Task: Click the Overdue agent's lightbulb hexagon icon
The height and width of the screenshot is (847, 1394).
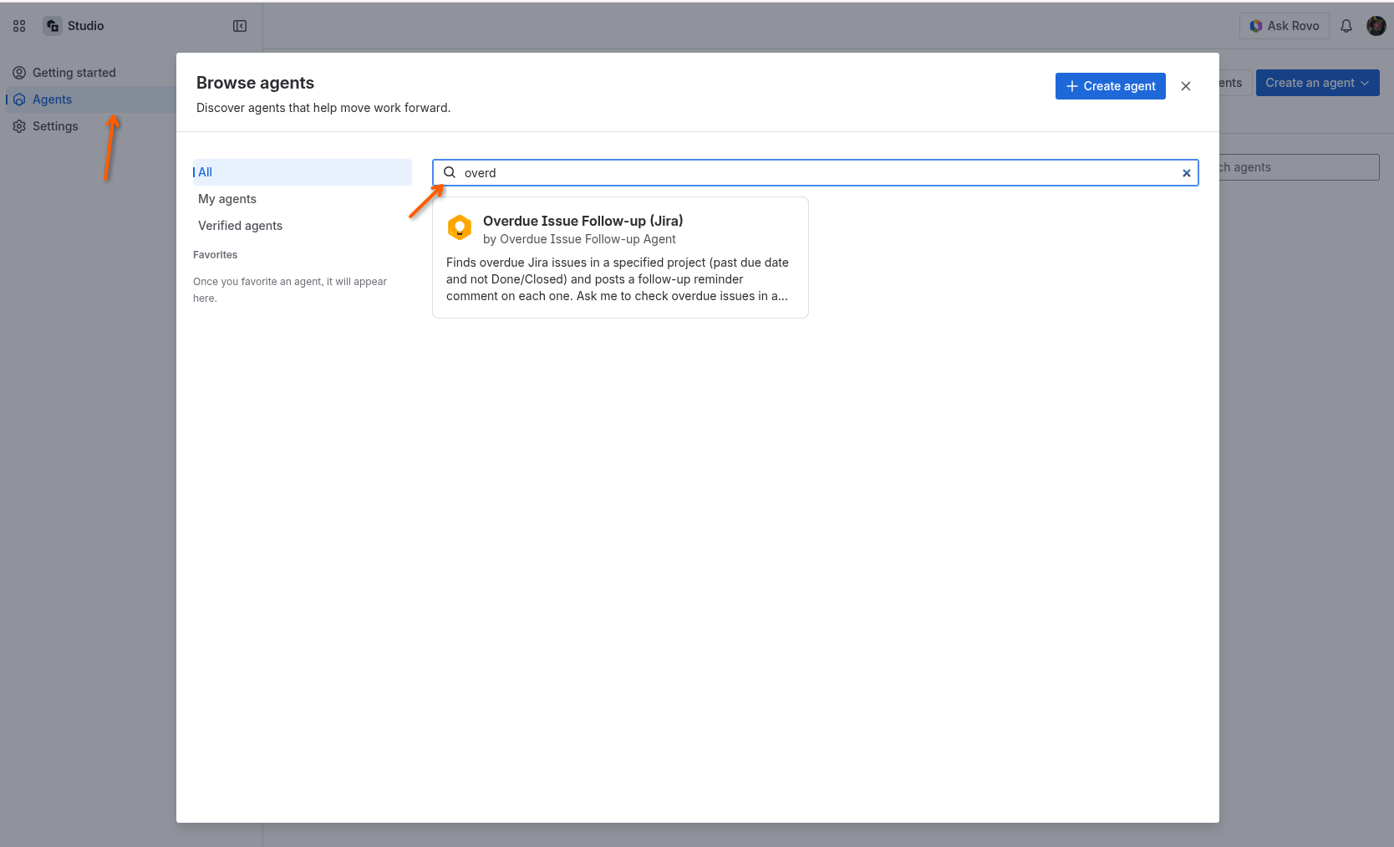Action: coord(460,227)
